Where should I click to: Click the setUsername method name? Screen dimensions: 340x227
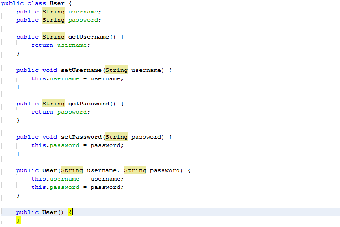click(81, 70)
